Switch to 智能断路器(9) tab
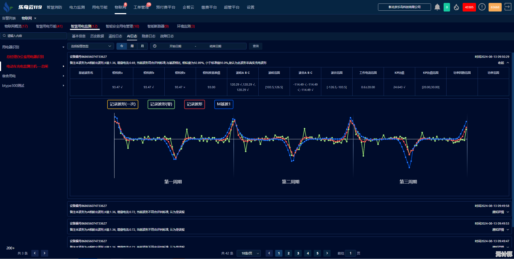514x259 pixels. (158, 26)
